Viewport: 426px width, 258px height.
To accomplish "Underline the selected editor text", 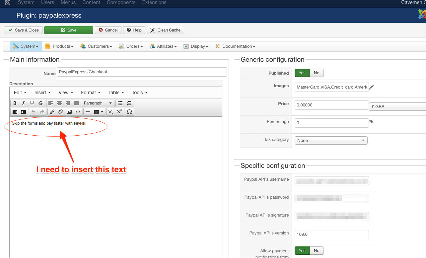I will point(32,103).
